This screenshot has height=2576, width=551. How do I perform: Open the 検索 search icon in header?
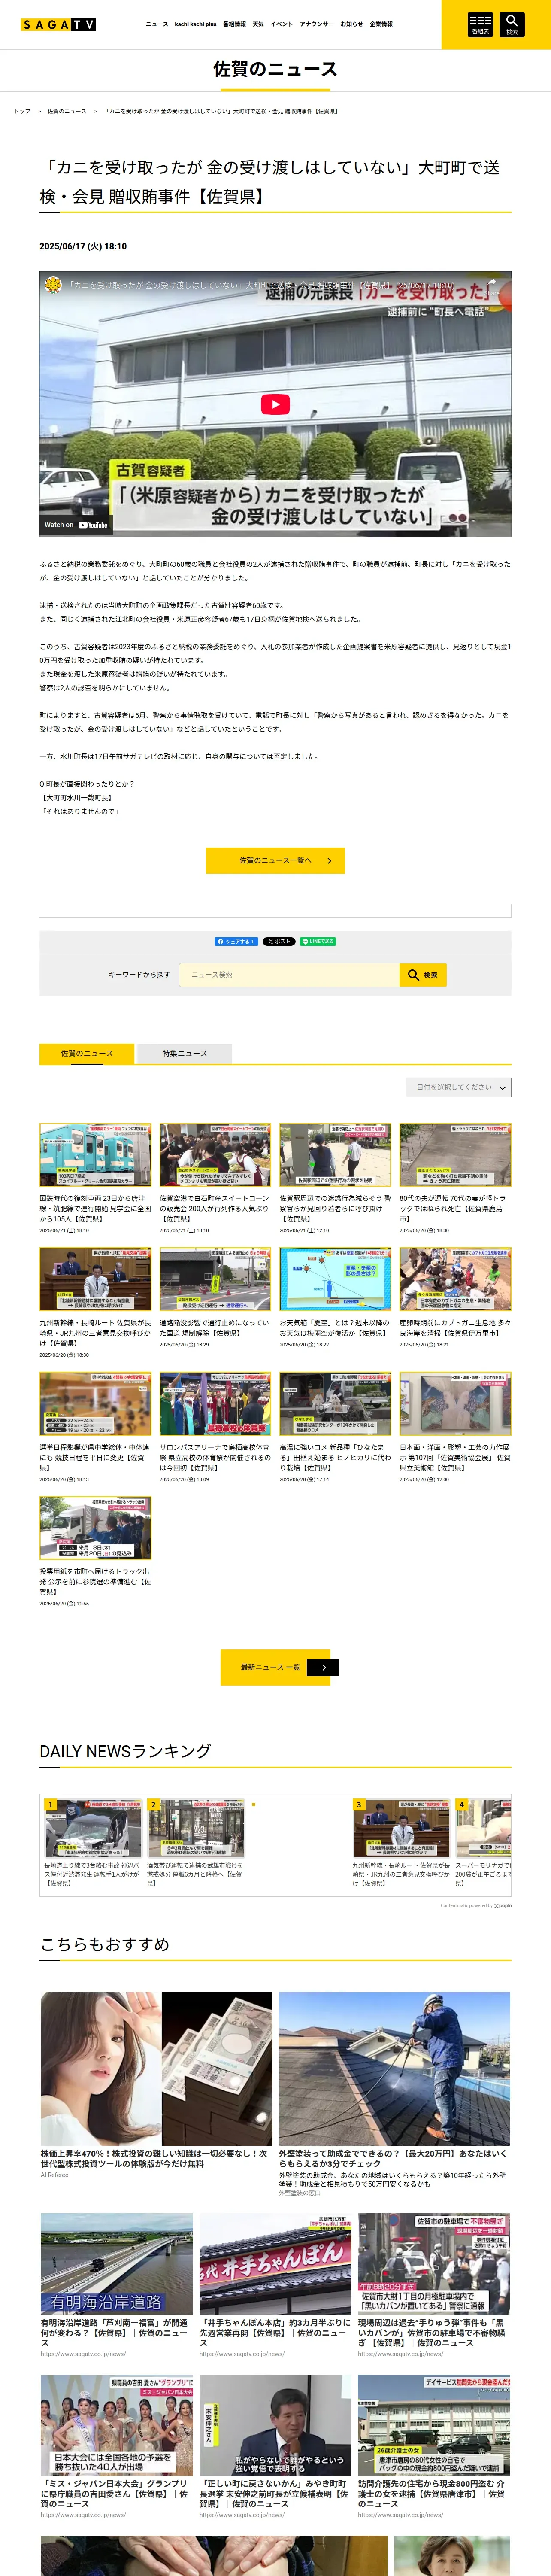click(511, 24)
